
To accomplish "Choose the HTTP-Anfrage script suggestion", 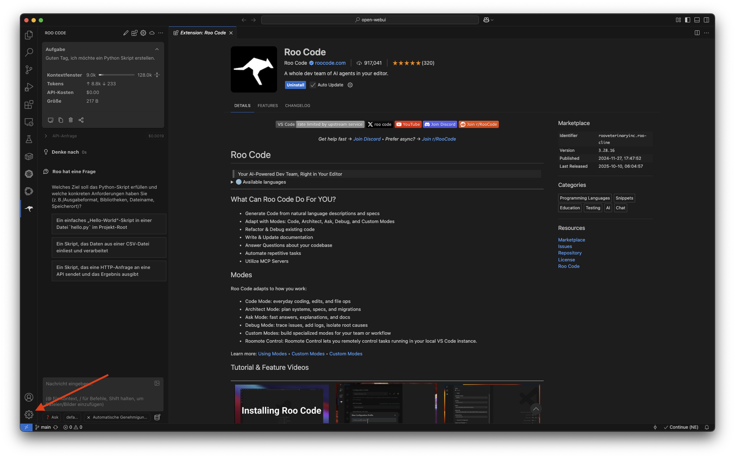I will [x=109, y=271].
